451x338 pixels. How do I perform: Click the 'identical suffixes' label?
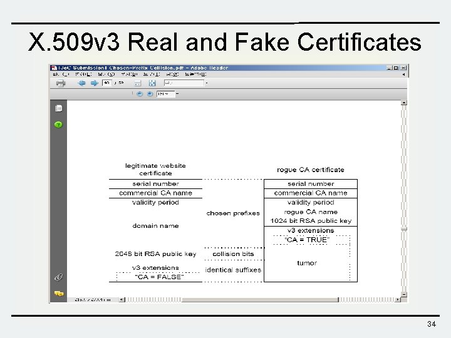coord(233,270)
